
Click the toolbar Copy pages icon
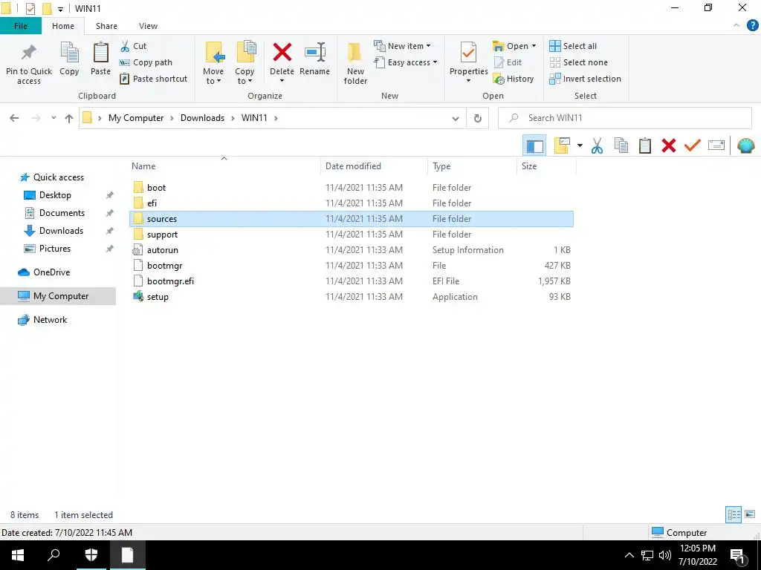click(x=621, y=145)
